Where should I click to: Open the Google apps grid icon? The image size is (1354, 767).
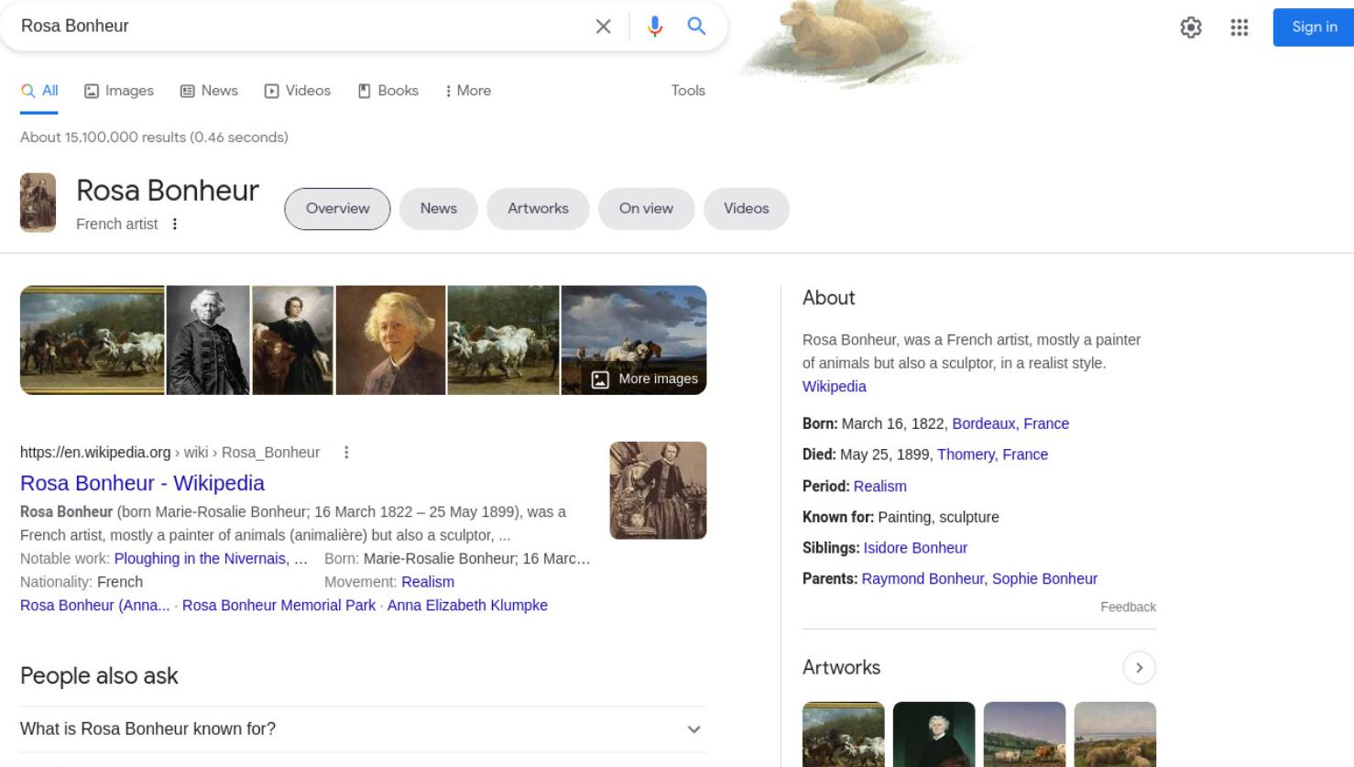pos(1239,27)
